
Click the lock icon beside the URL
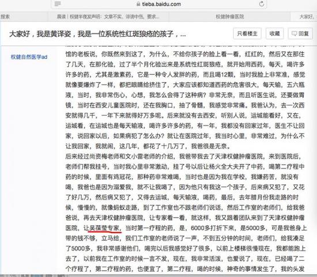(x=138, y=4)
